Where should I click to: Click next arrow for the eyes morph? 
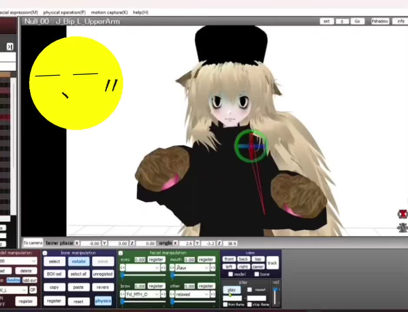point(163,267)
